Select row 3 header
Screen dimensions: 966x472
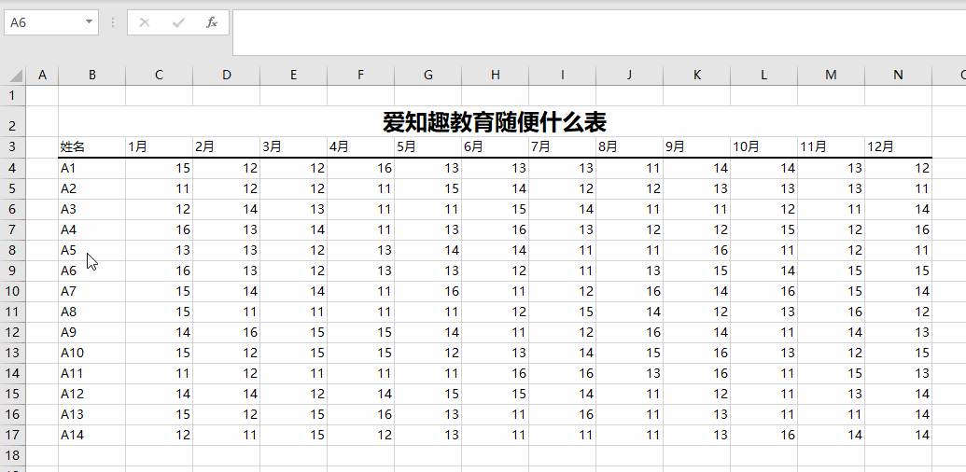point(12,146)
